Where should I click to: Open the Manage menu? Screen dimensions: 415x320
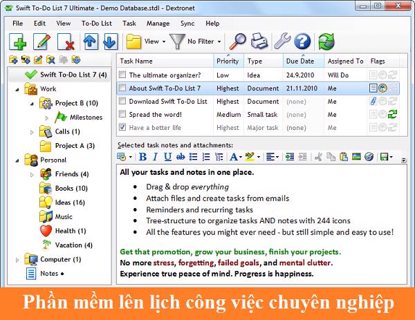tap(158, 23)
